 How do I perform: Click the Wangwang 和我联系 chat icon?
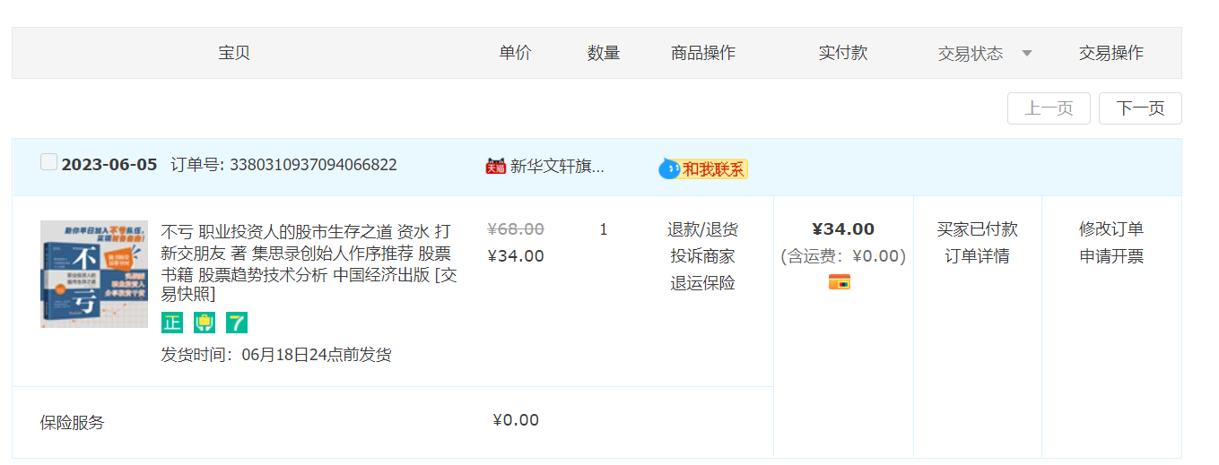click(x=703, y=168)
